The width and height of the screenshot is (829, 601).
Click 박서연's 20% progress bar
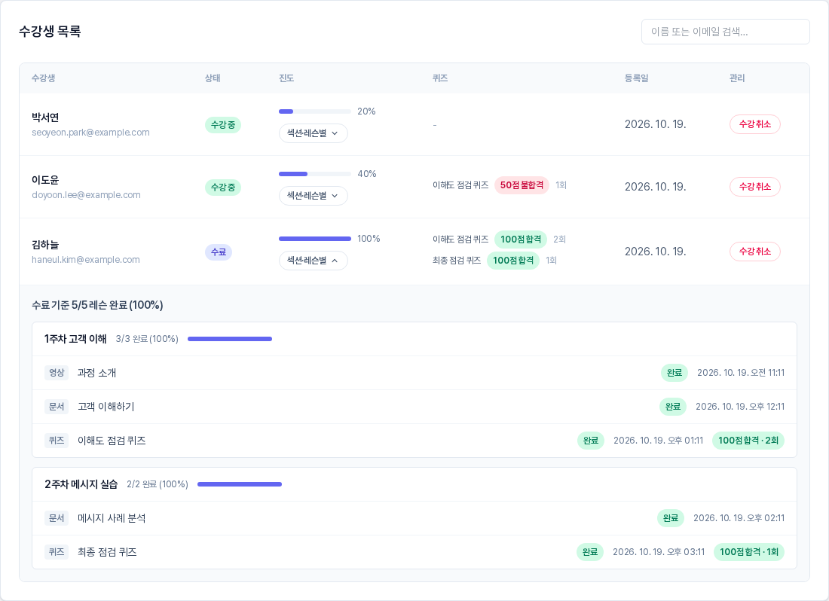315,111
